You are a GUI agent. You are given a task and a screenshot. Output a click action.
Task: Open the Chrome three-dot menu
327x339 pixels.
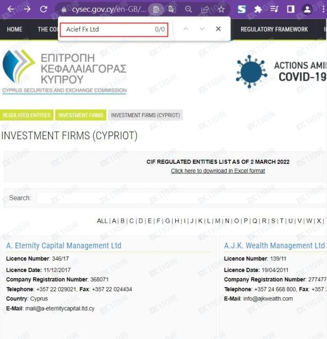pos(323,9)
